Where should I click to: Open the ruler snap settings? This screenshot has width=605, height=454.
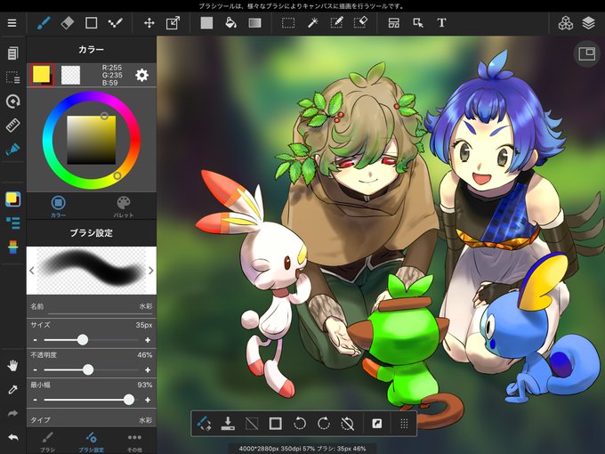(12, 126)
